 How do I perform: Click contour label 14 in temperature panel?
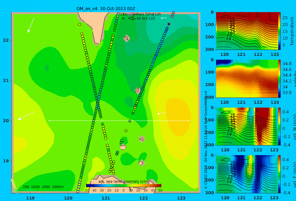229,38
